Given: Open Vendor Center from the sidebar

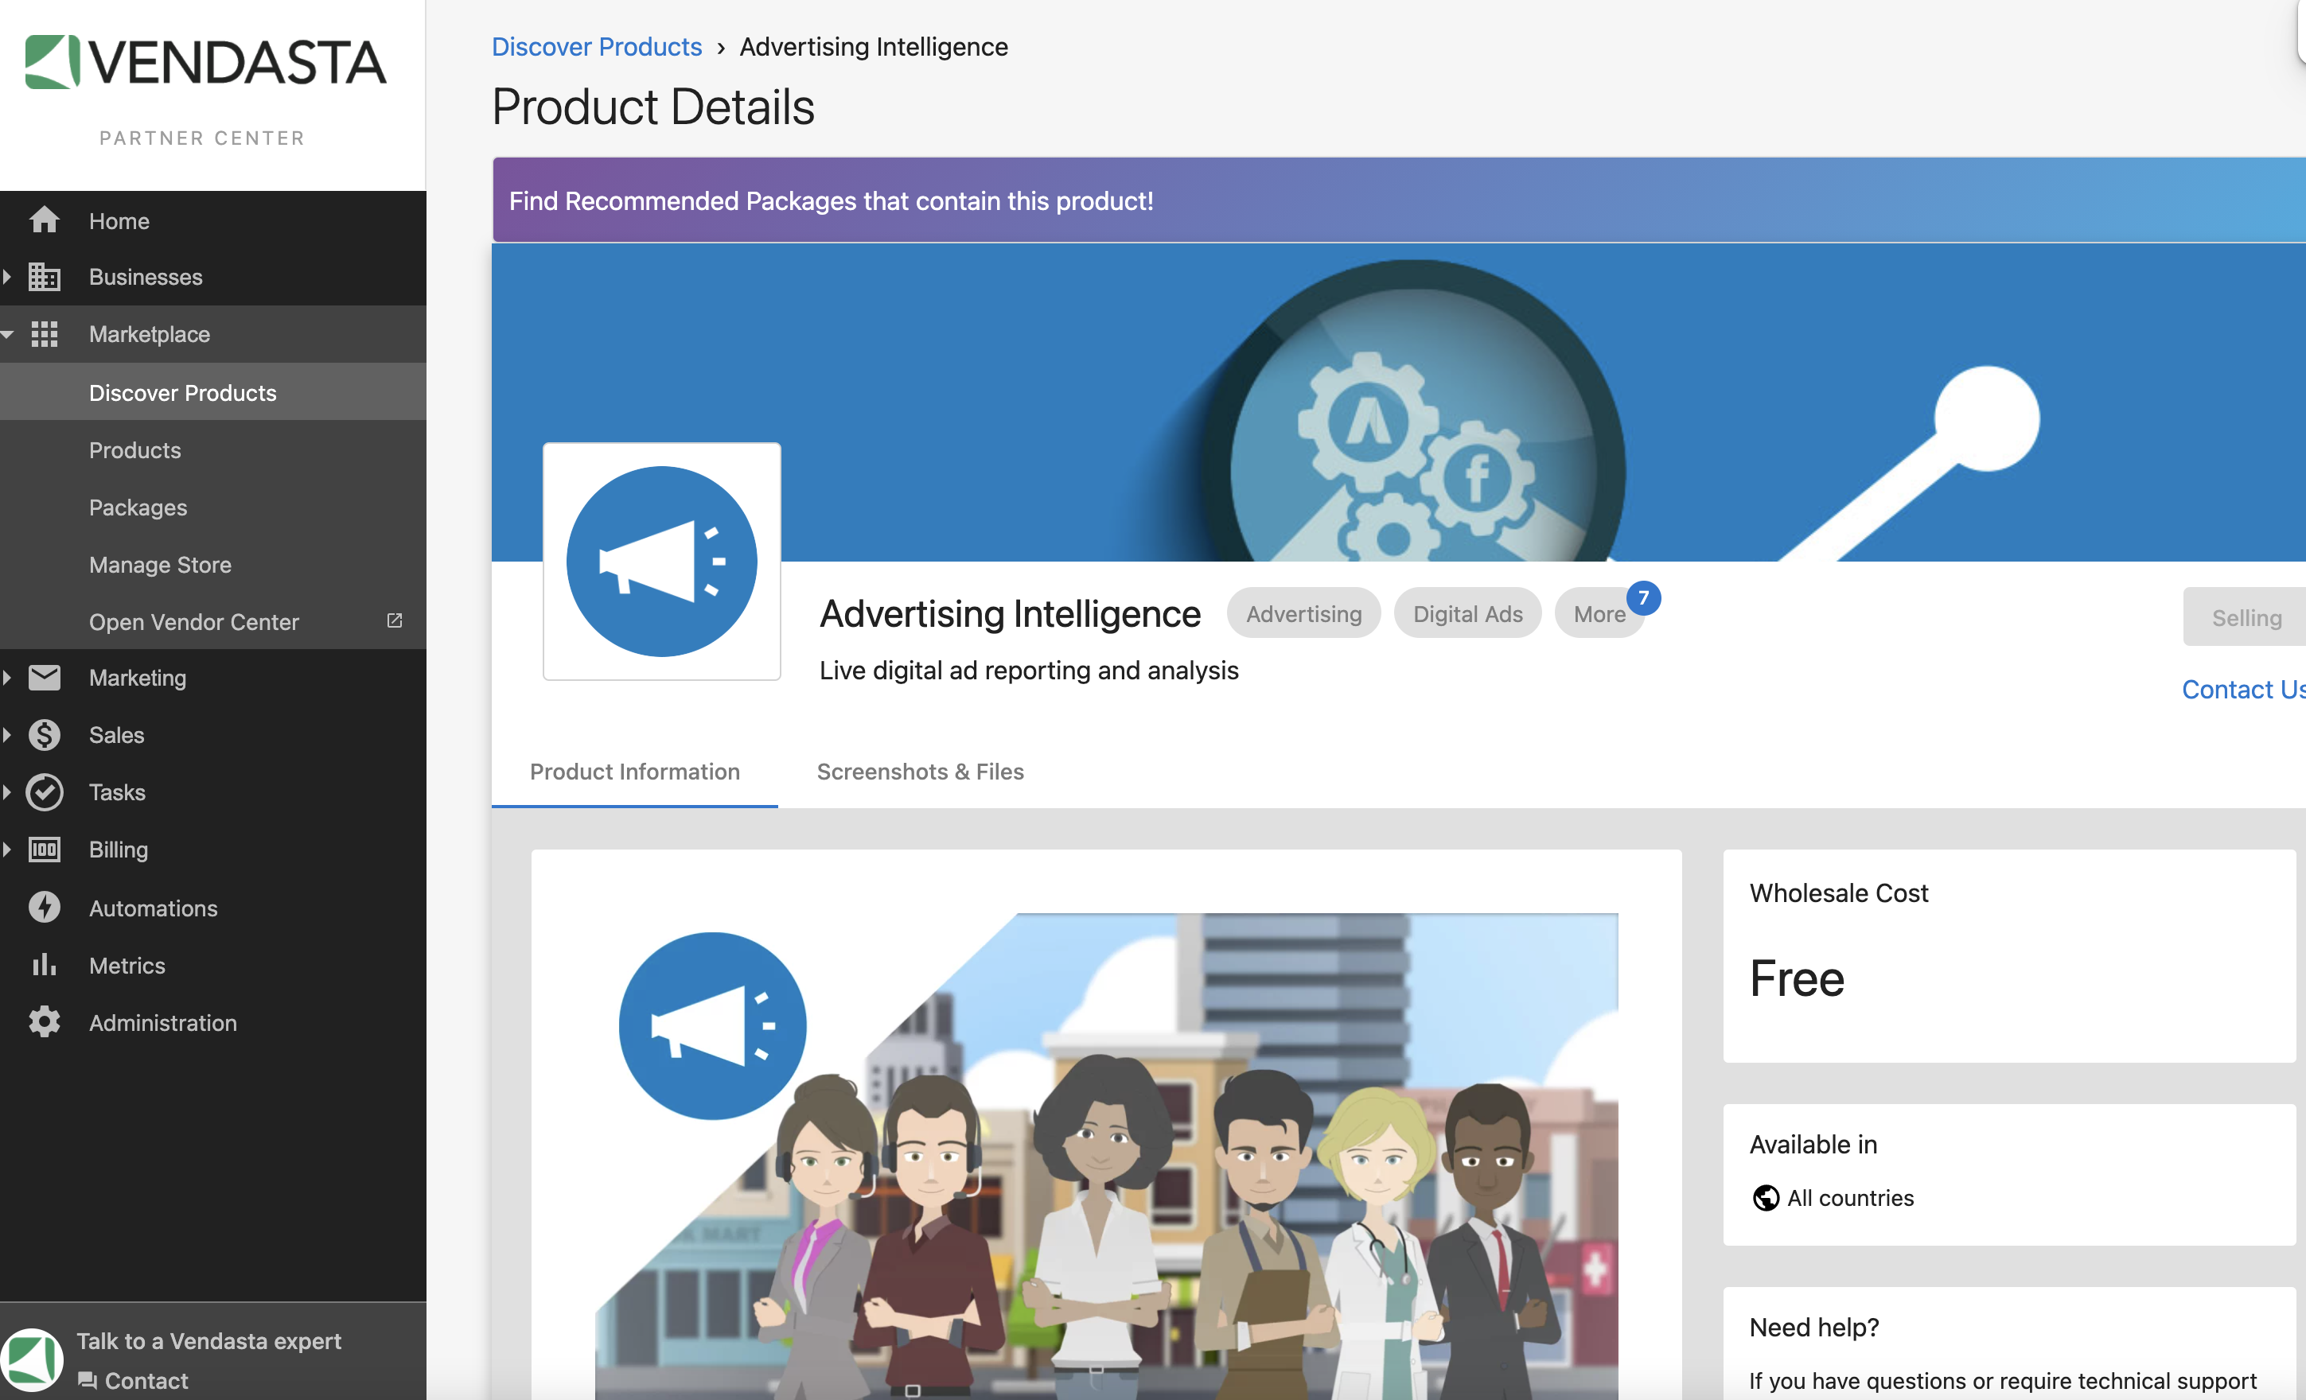Looking at the screenshot, I should point(213,621).
